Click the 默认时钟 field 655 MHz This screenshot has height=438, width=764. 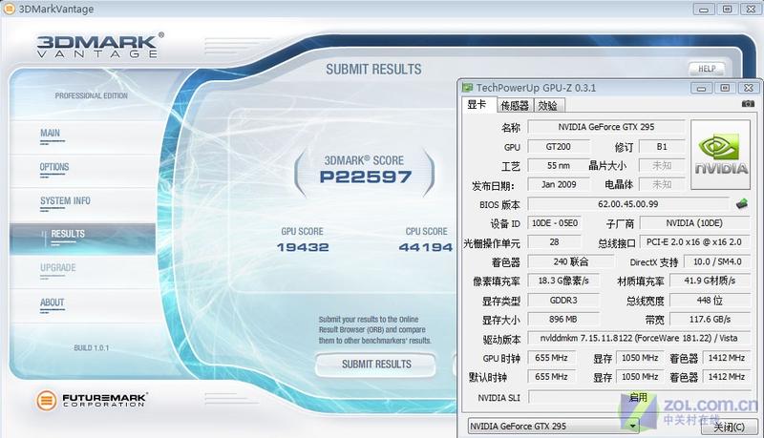click(552, 377)
